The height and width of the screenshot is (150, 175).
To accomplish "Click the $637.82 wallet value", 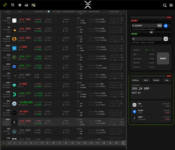I will click(136, 93).
